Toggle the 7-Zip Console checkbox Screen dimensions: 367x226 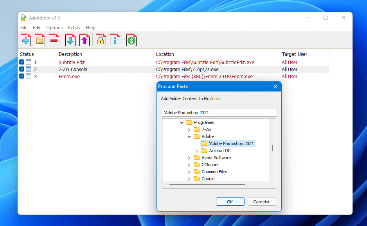[x=22, y=69]
